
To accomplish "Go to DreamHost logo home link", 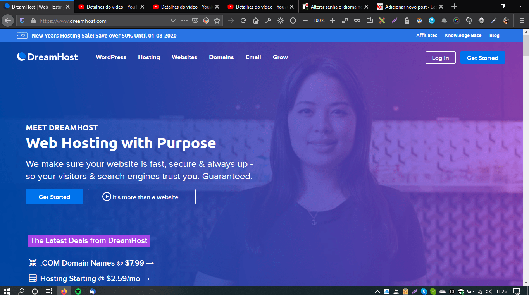I will pos(47,57).
